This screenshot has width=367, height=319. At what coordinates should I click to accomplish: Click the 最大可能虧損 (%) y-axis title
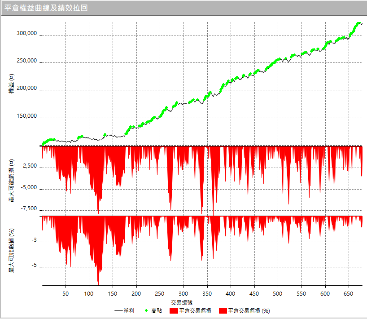pyautogui.click(x=11, y=250)
